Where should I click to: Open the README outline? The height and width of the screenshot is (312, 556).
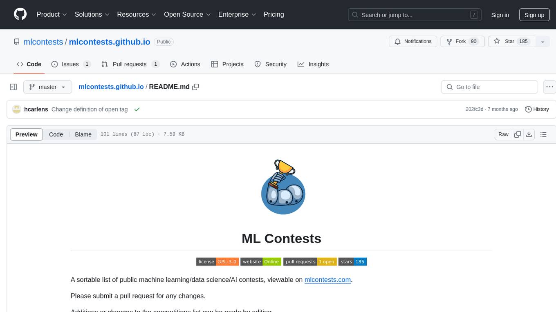point(543,134)
